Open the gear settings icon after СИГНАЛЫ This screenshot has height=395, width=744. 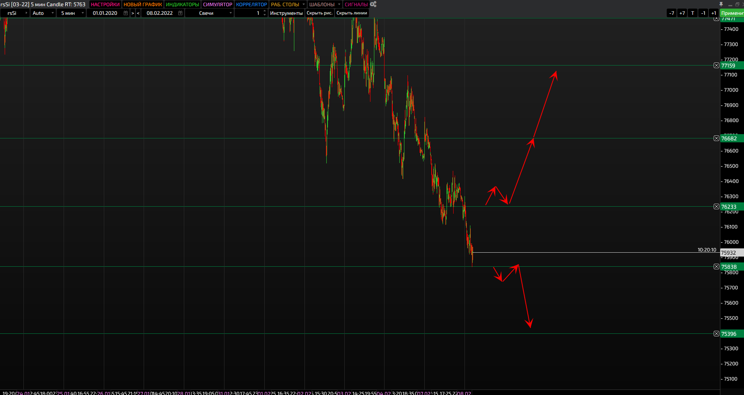[374, 4]
